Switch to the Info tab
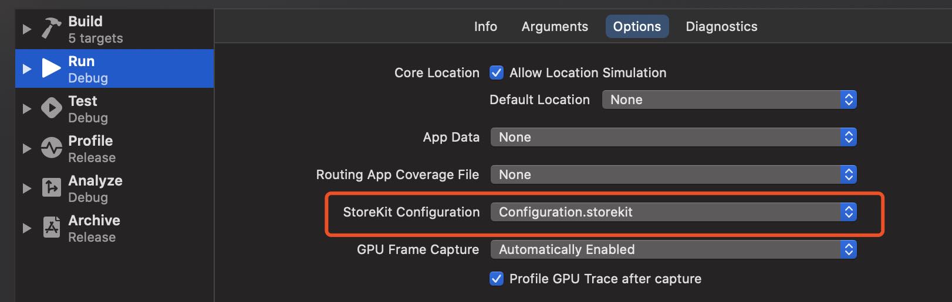Screen dimensions: 952x302 (485, 26)
